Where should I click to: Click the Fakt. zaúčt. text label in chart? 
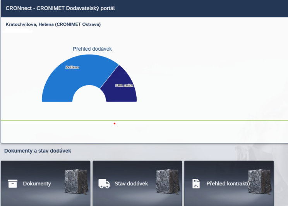point(124,85)
